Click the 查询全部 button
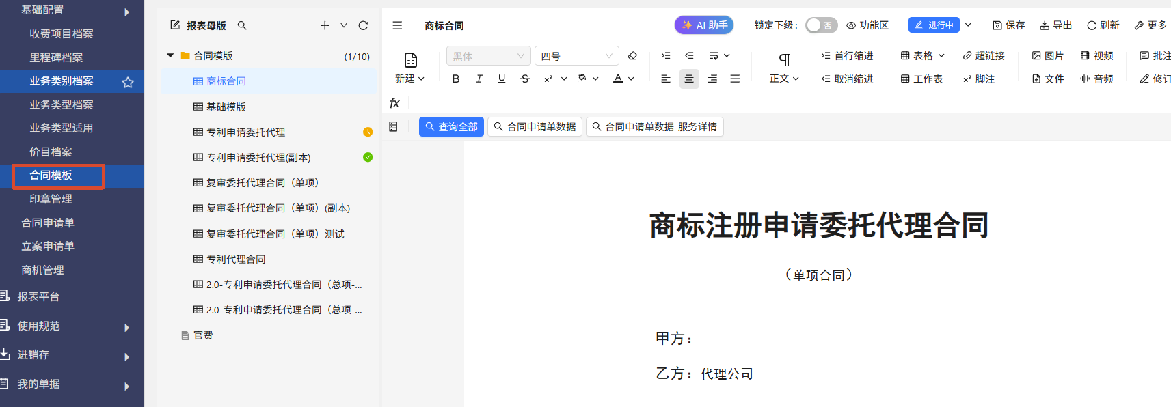 coord(451,127)
